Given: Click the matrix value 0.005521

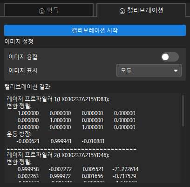Looking at the screenshot, I should tap(93, 169).
